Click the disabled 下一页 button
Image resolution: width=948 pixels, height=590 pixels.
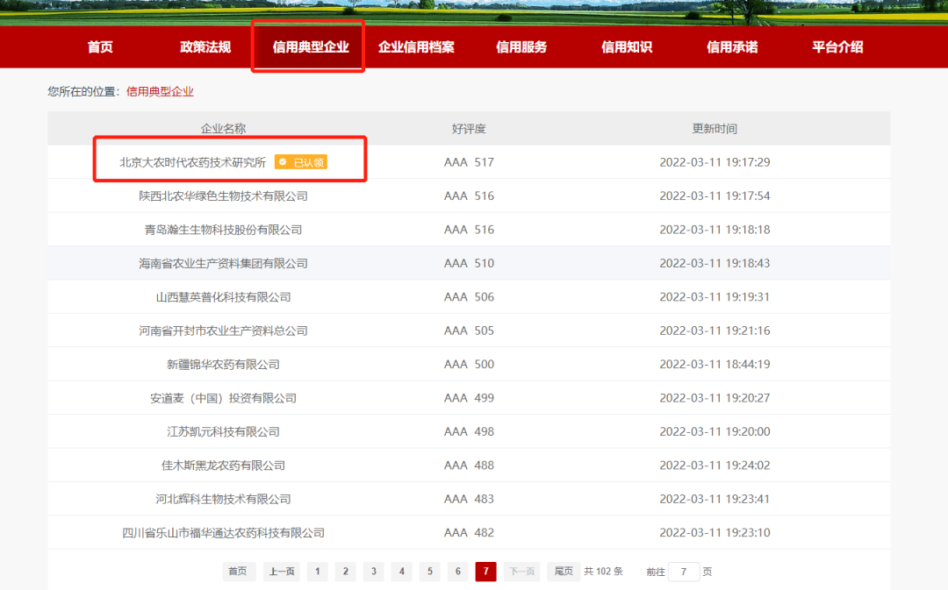pos(521,572)
